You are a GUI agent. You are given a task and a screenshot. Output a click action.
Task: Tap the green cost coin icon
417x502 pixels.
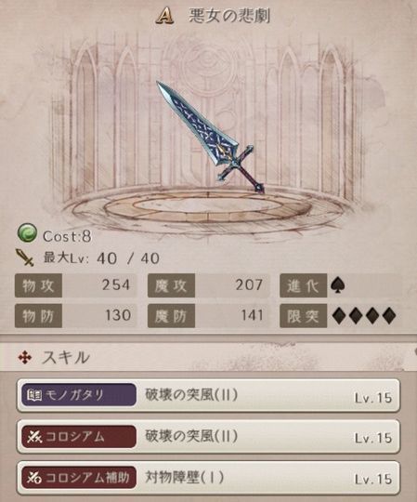click(x=27, y=232)
